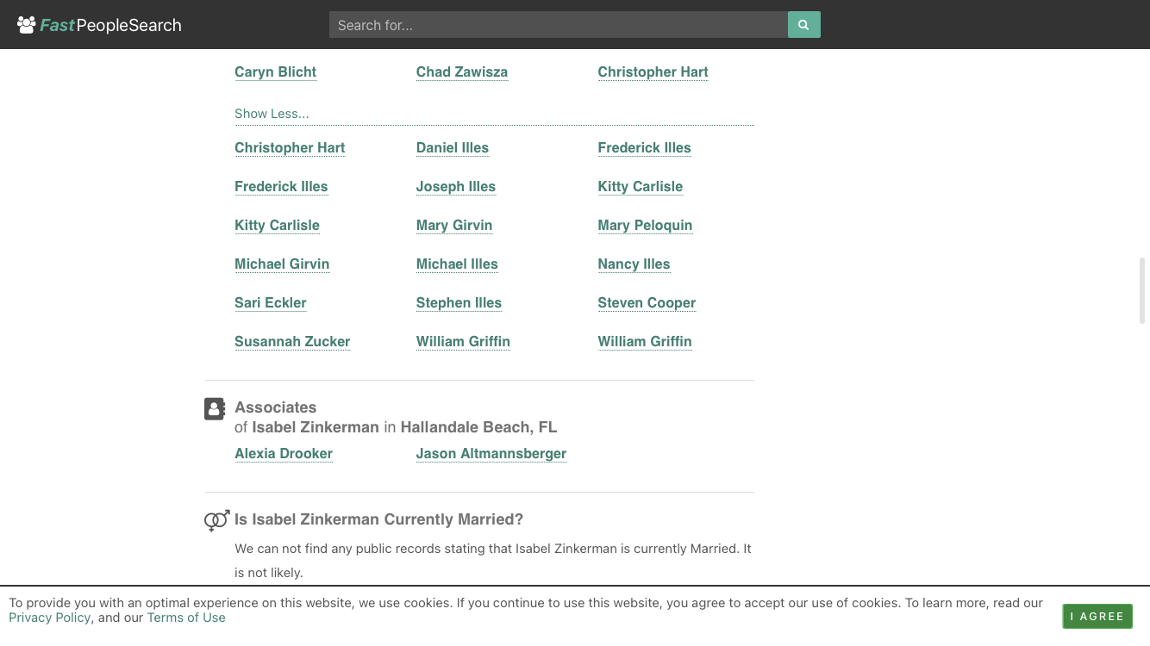Open associate Alexia Drooker link
This screenshot has width=1150, height=646.
284,454
